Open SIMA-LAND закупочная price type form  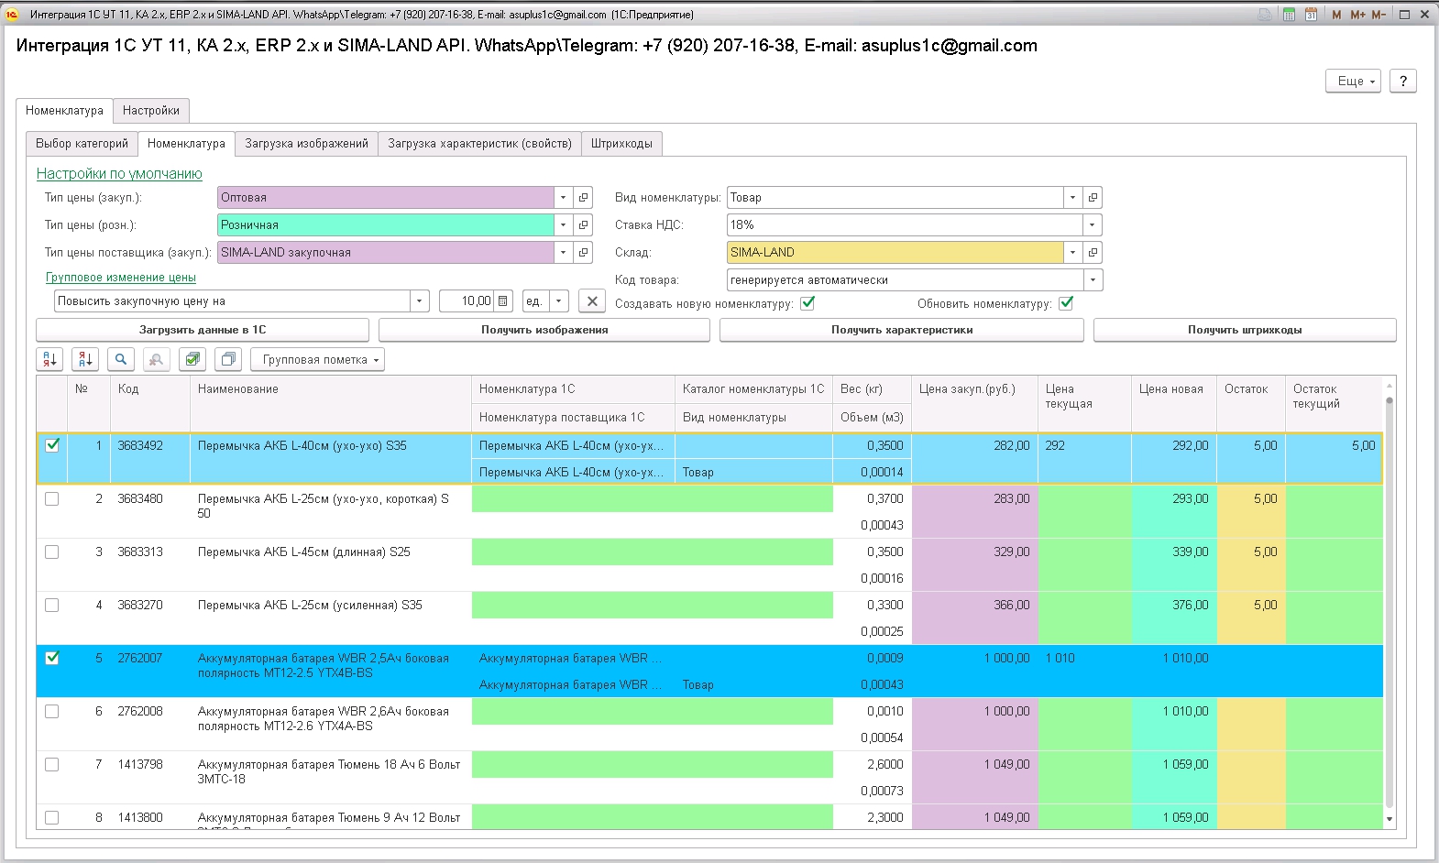[583, 253]
